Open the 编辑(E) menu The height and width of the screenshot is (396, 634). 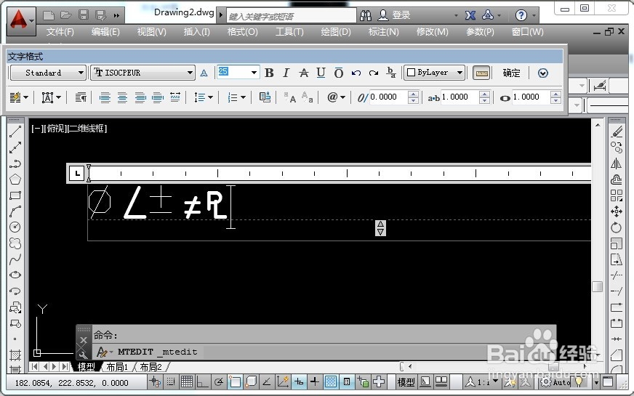pyautogui.click(x=105, y=31)
